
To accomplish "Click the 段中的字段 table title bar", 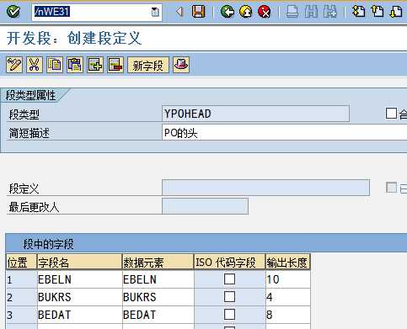I will tap(206, 243).
